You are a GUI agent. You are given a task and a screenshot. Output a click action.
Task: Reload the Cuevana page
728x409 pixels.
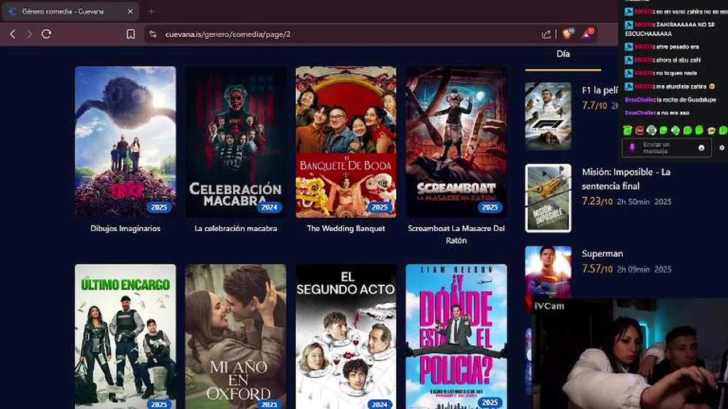(47, 34)
